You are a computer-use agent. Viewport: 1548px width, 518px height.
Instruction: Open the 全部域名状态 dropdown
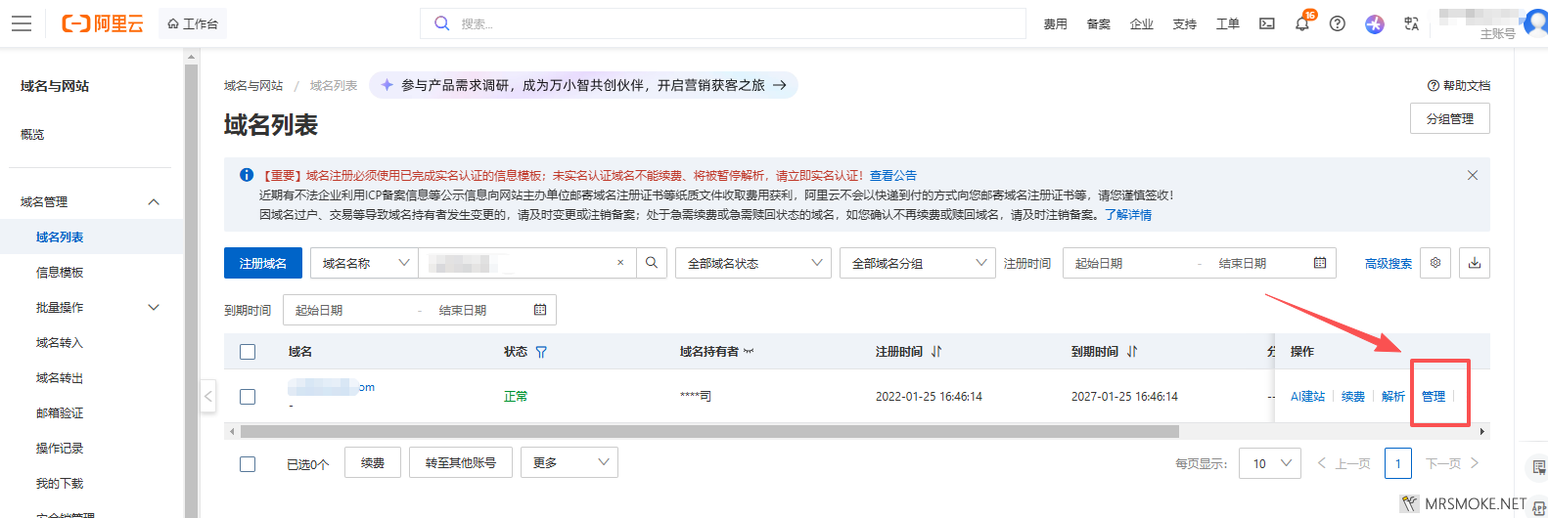[752, 263]
